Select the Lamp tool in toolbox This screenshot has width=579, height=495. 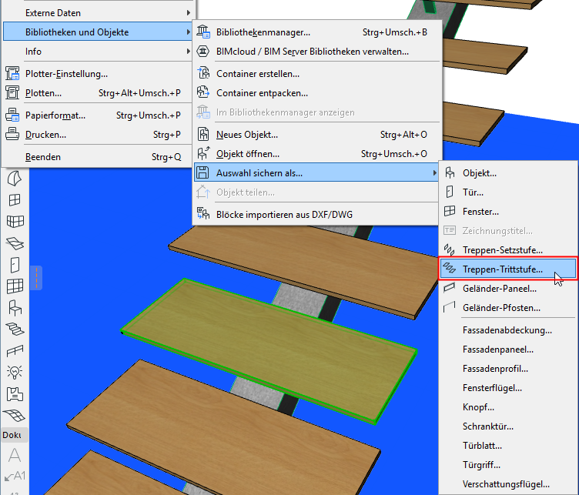[x=15, y=372]
